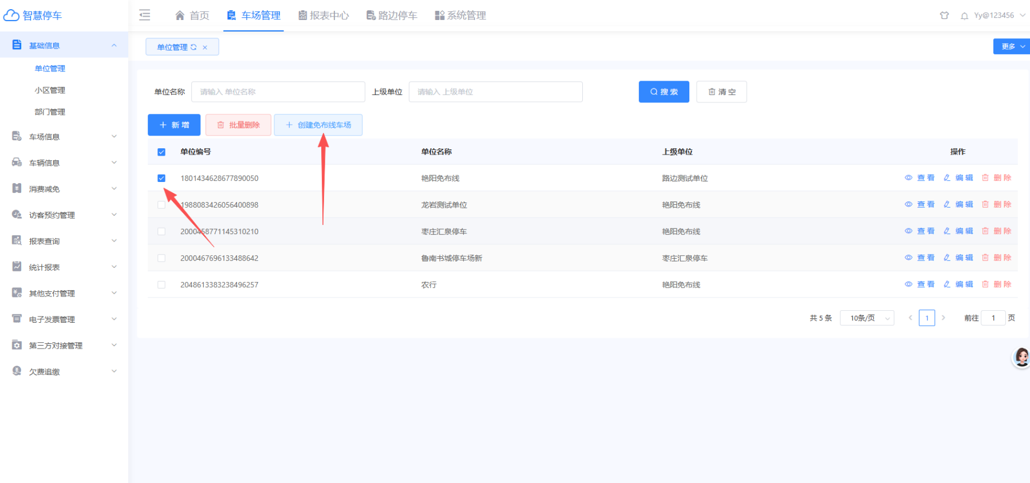Collapse the 基础信息 menu chevron
This screenshot has height=483, width=1030.
click(114, 45)
